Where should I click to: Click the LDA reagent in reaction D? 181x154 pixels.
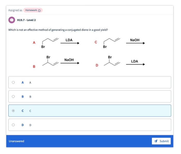[x=134, y=61]
